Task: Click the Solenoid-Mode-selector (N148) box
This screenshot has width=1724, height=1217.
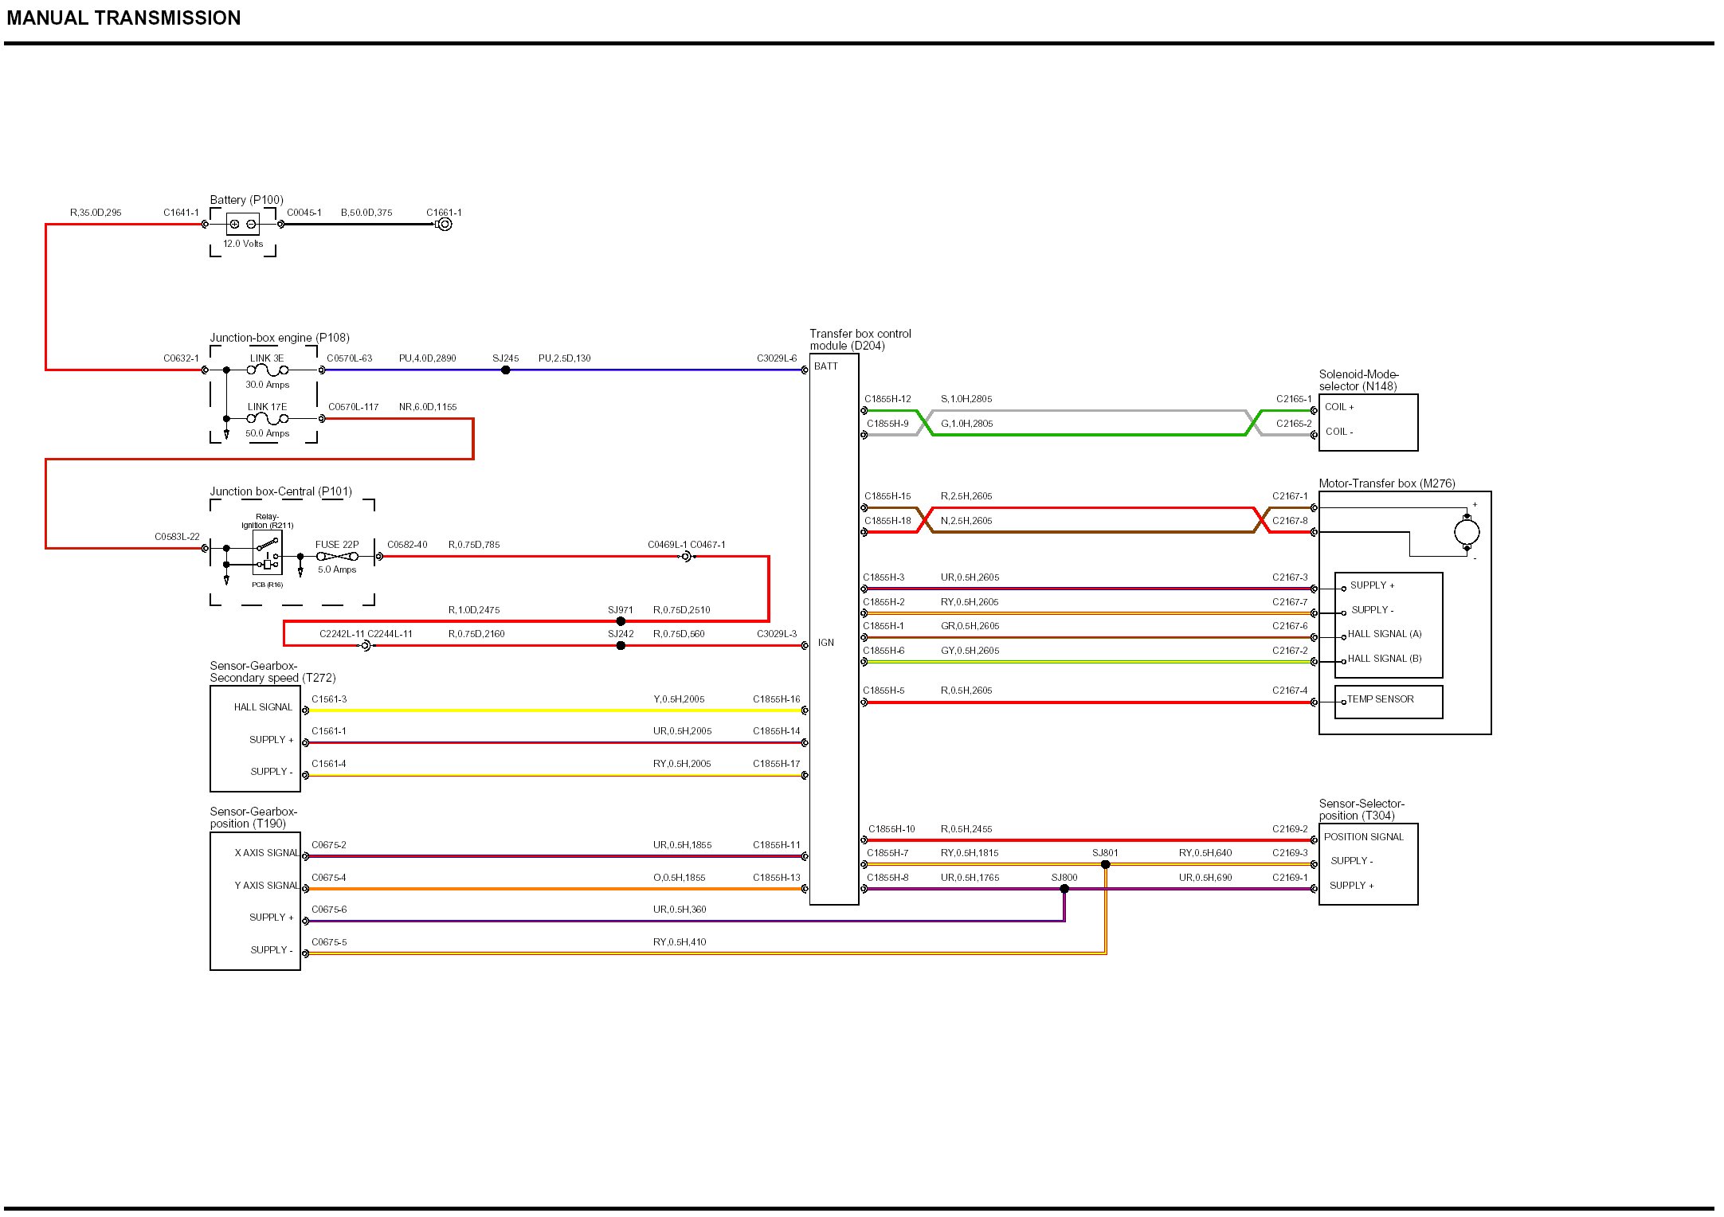Action: (1368, 422)
